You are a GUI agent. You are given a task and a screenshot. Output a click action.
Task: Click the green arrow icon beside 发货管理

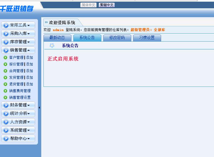tap(5, 78)
